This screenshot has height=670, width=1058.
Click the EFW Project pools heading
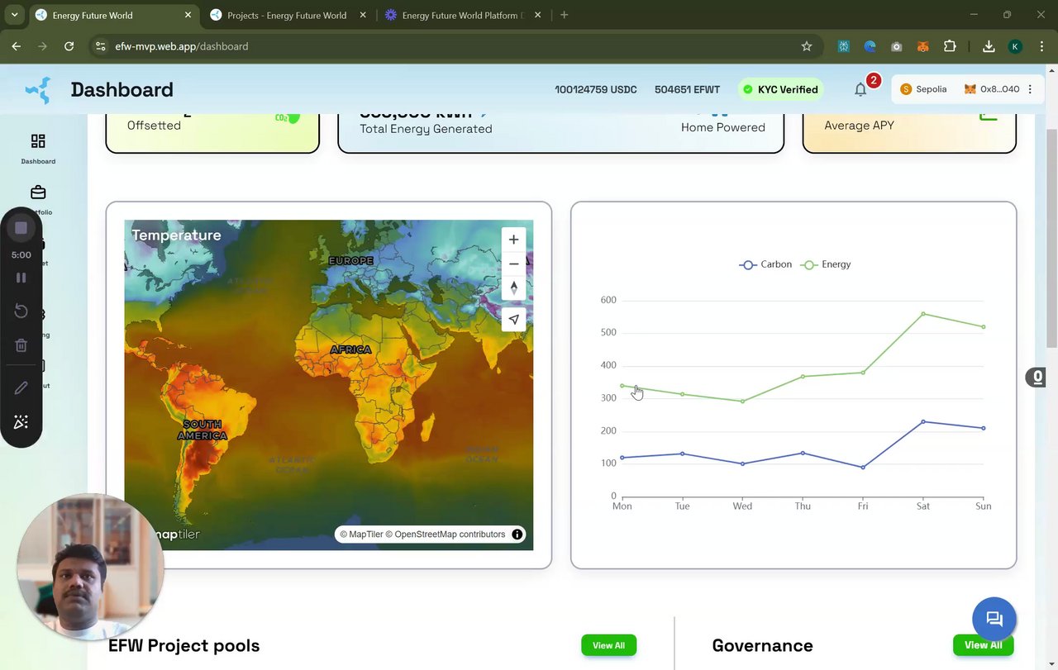click(x=184, y=645)
